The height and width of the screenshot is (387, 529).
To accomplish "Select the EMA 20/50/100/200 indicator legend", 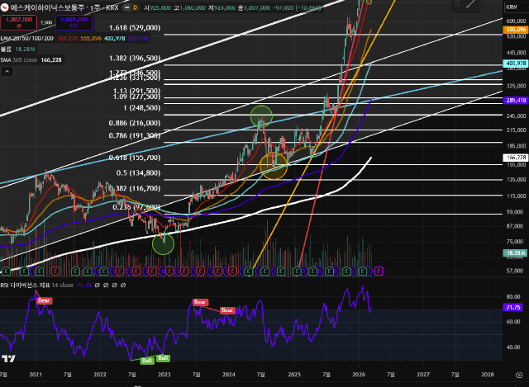I will (x=27, y=39).
